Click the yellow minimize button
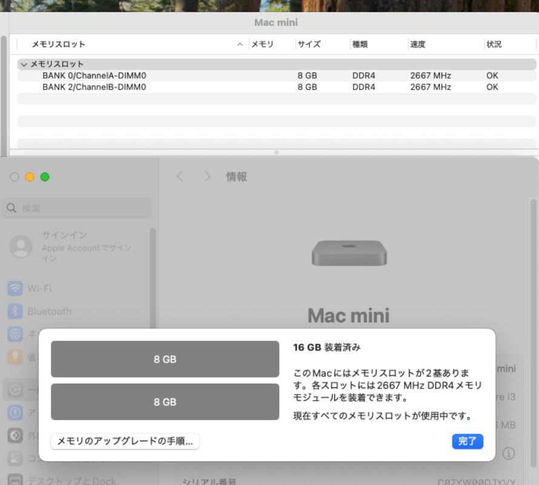 [30, 177]
